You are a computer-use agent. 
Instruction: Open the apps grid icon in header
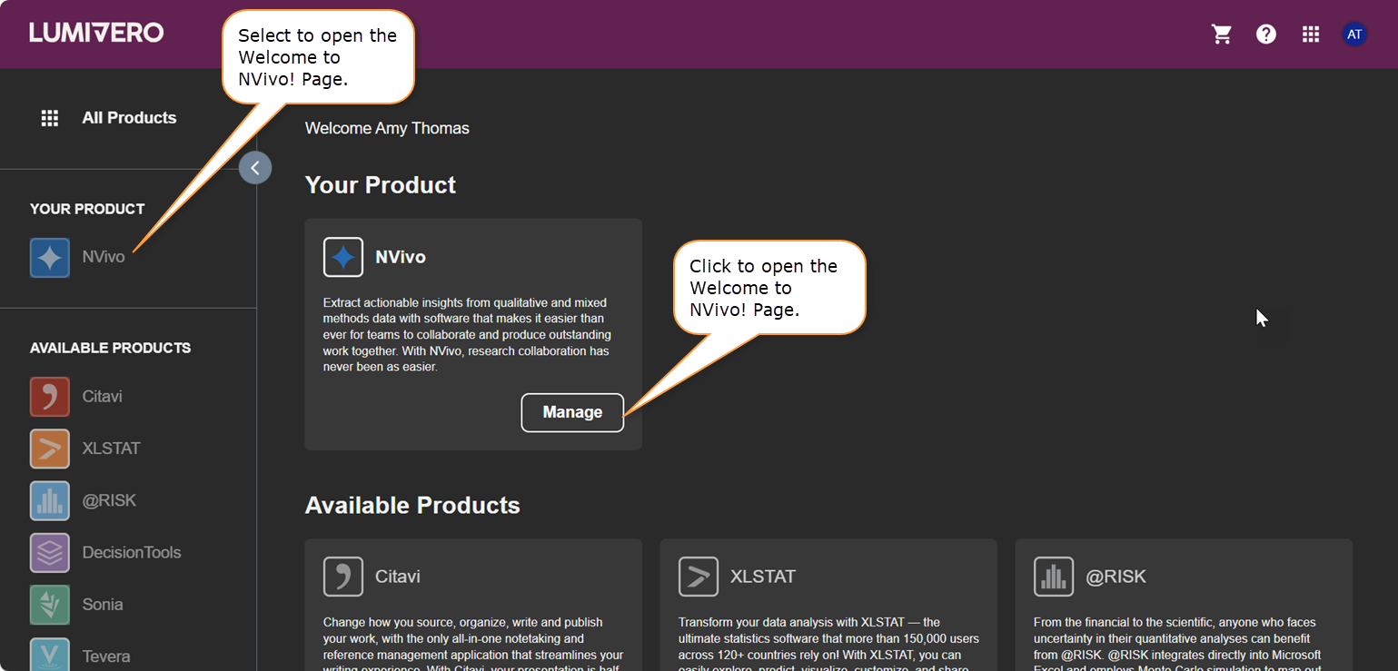coord(1310,35)
